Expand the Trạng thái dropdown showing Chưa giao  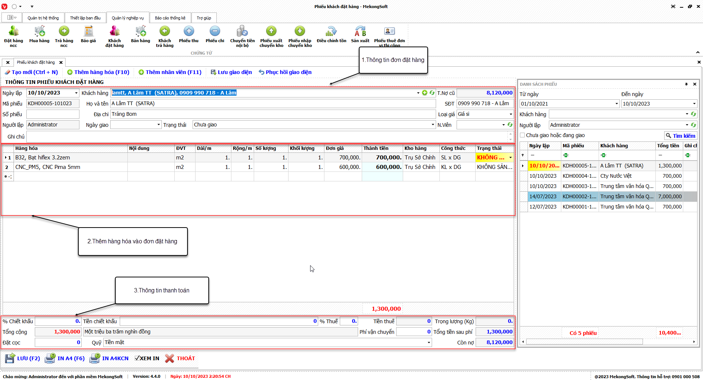[433, 125]
